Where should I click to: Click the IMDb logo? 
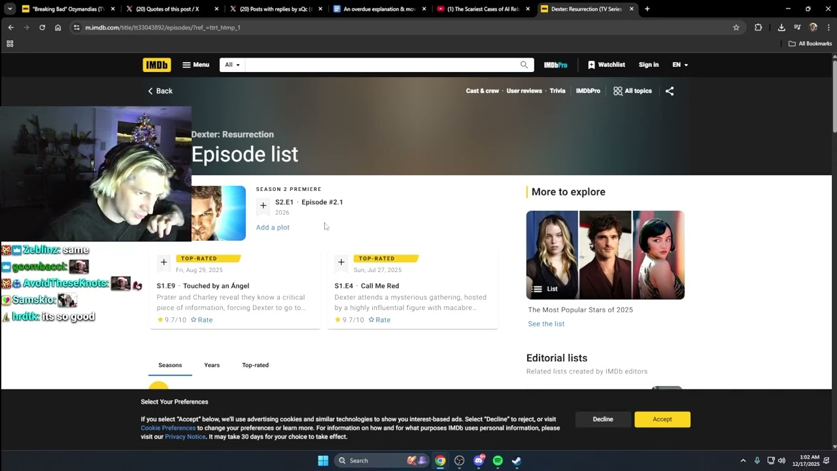(x=157, y=65)
